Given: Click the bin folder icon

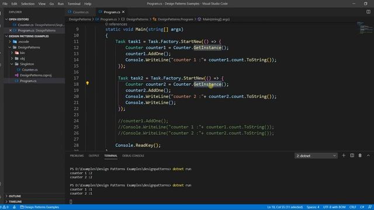Looking at the screenshot, I should click(17, 53).
